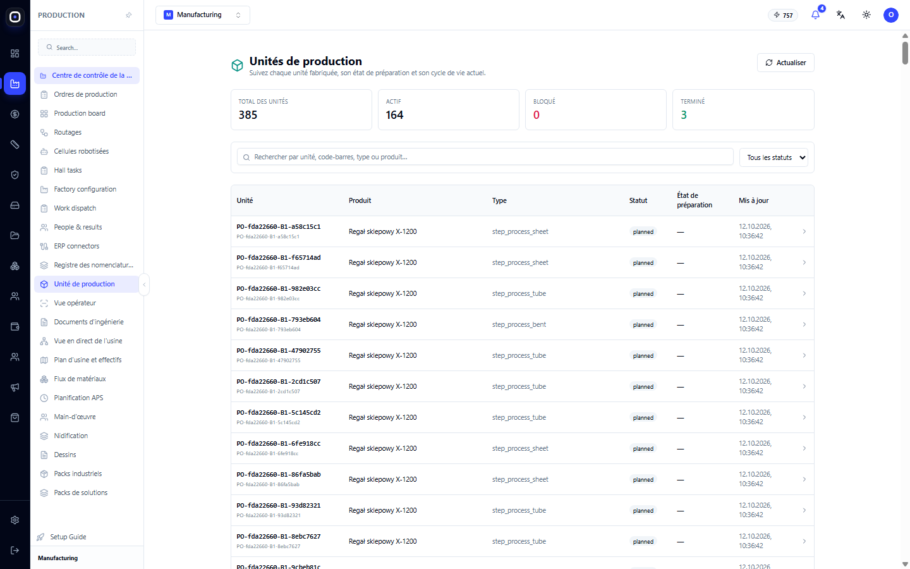Click the Actualiser refresh button
This screenshot has height=569, width=910.
[x=786, y=63]
